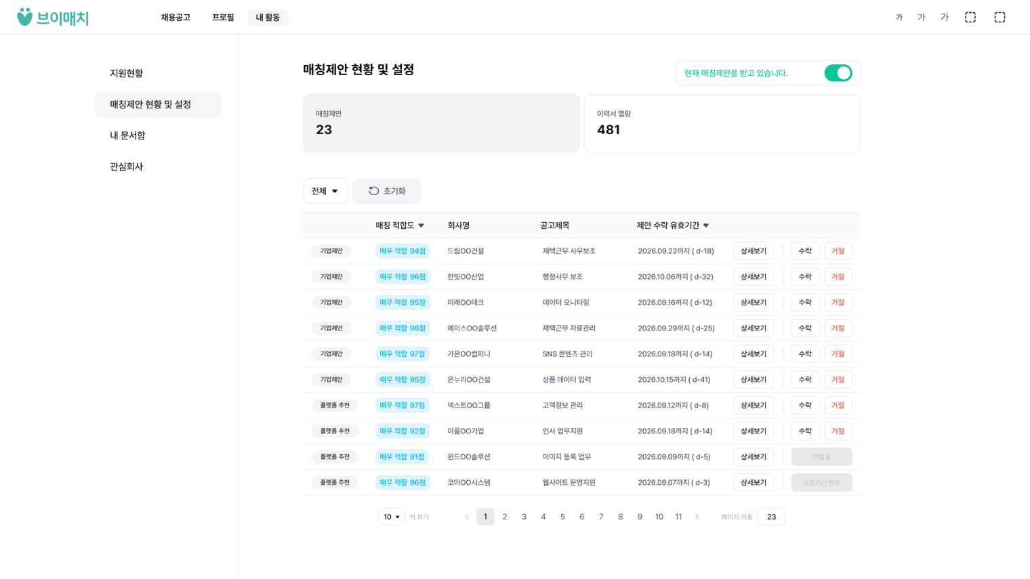The image size is (1030, 579).
Task: View details for 온누리OO건설 proposal
Action: coord(753,380)
